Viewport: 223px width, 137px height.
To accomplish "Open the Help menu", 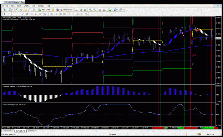I will (49, 6).
